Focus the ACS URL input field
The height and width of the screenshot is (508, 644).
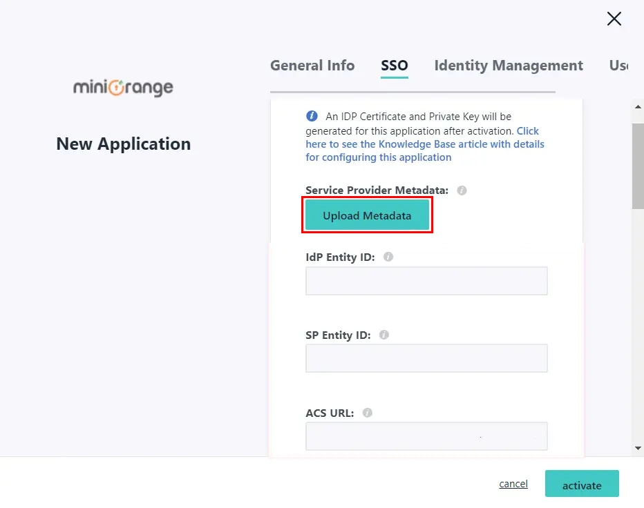[426, 436]
